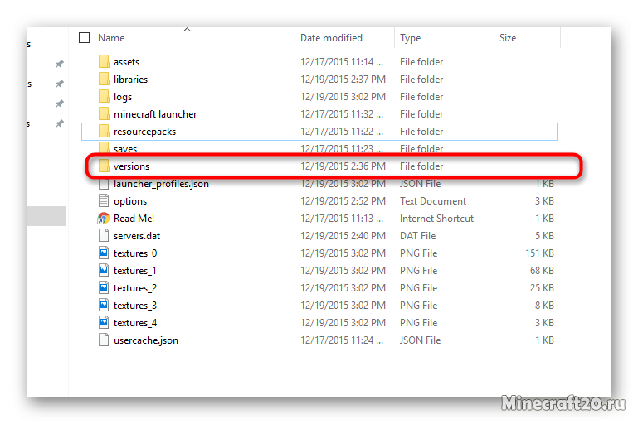The width and height of the screenshot is (638, 424).
Task: Sort by Date modified column
Action: click(x=331, y=38)
